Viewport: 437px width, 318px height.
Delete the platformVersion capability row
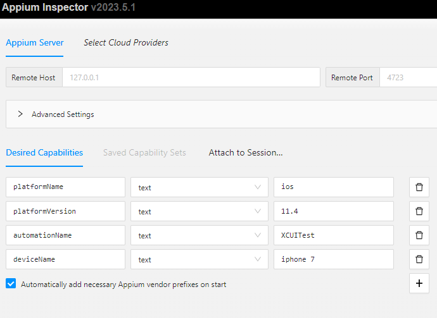pos(419,211)
